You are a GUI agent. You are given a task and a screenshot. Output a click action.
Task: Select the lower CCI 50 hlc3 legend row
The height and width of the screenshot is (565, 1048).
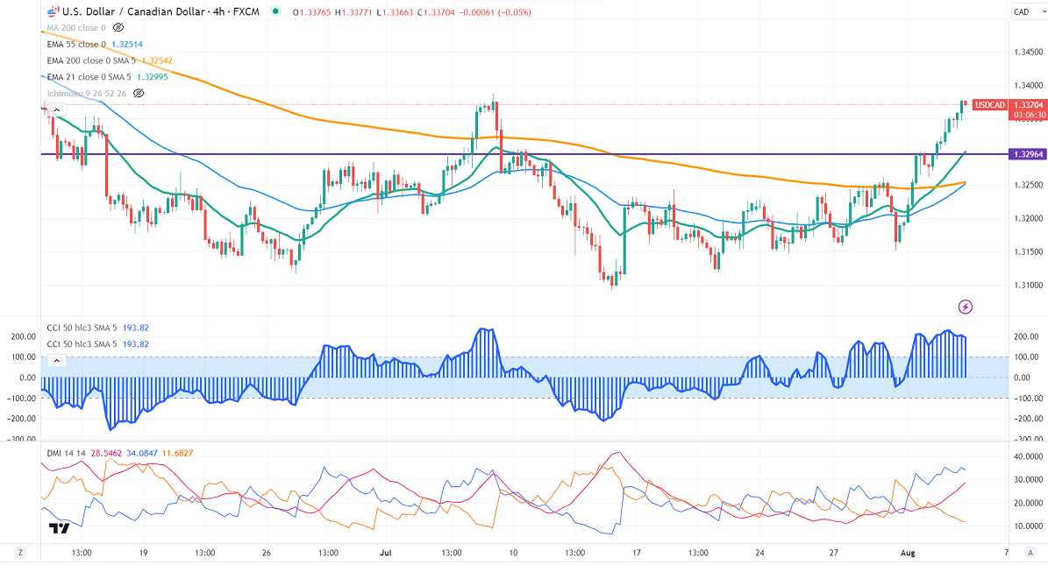(97, 344)
